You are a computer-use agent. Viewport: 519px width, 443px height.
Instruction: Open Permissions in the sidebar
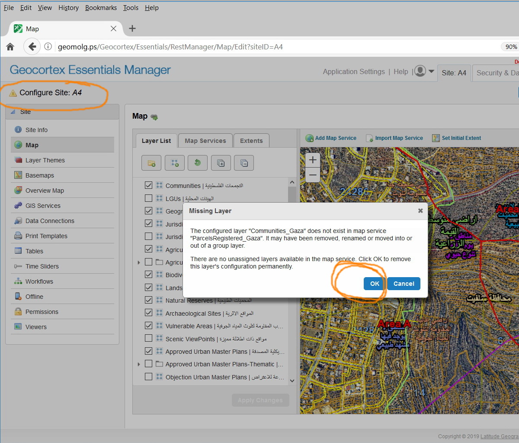click(x=62, y=312)
